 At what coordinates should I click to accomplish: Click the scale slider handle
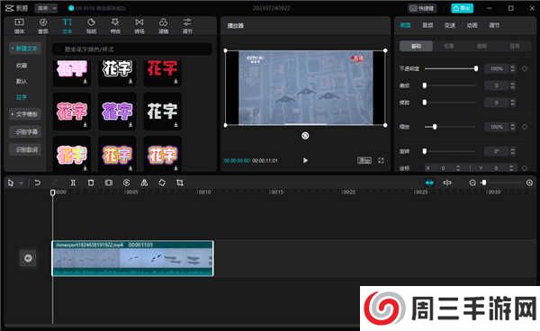click(x=435, y=127)
